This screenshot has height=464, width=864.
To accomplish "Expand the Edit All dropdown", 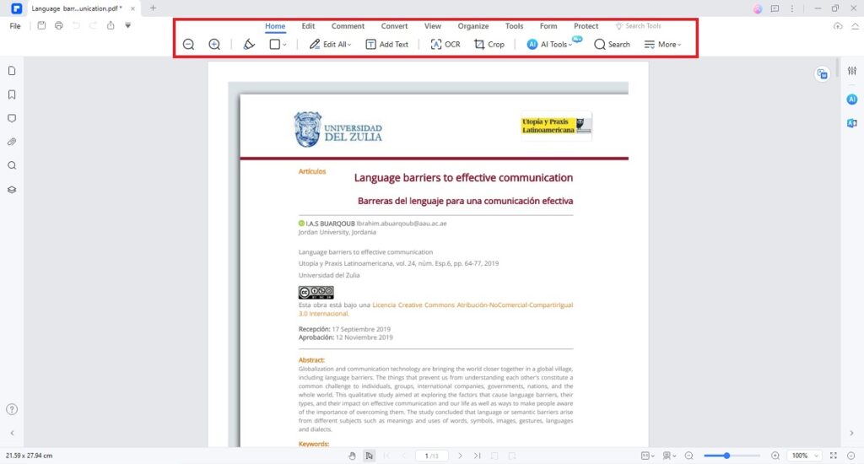I will coord(330,44).
